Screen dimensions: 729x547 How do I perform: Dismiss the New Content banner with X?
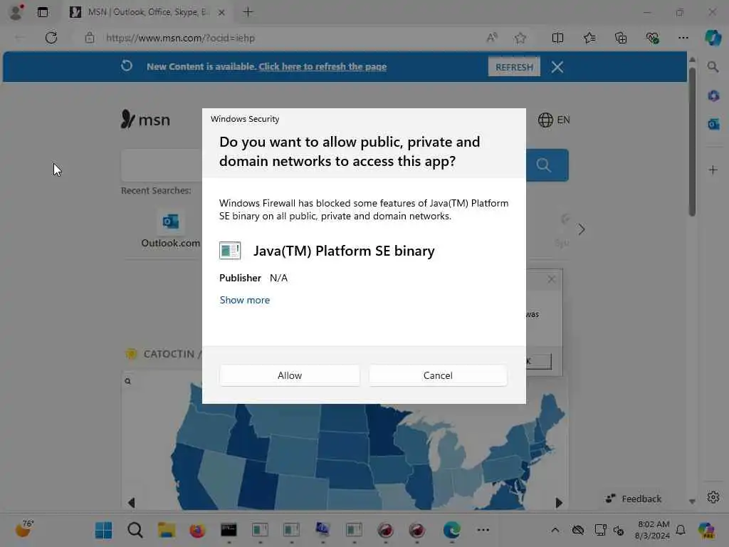point(557,67)
